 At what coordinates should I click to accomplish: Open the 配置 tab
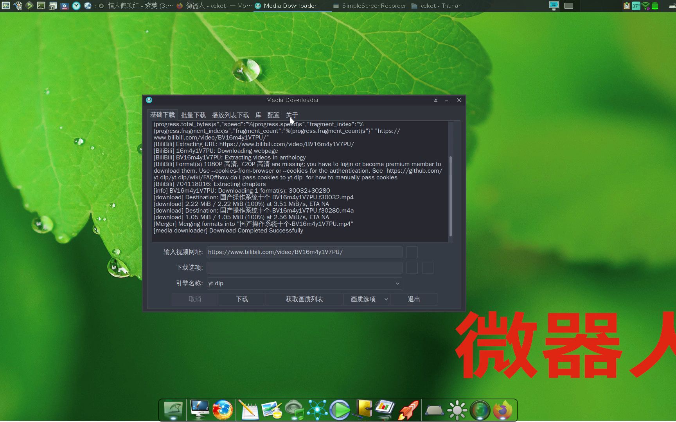coord(273,115)
